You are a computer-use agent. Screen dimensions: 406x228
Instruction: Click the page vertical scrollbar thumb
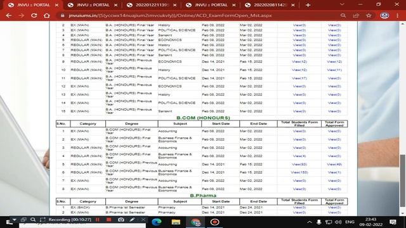tap(403, 180)
